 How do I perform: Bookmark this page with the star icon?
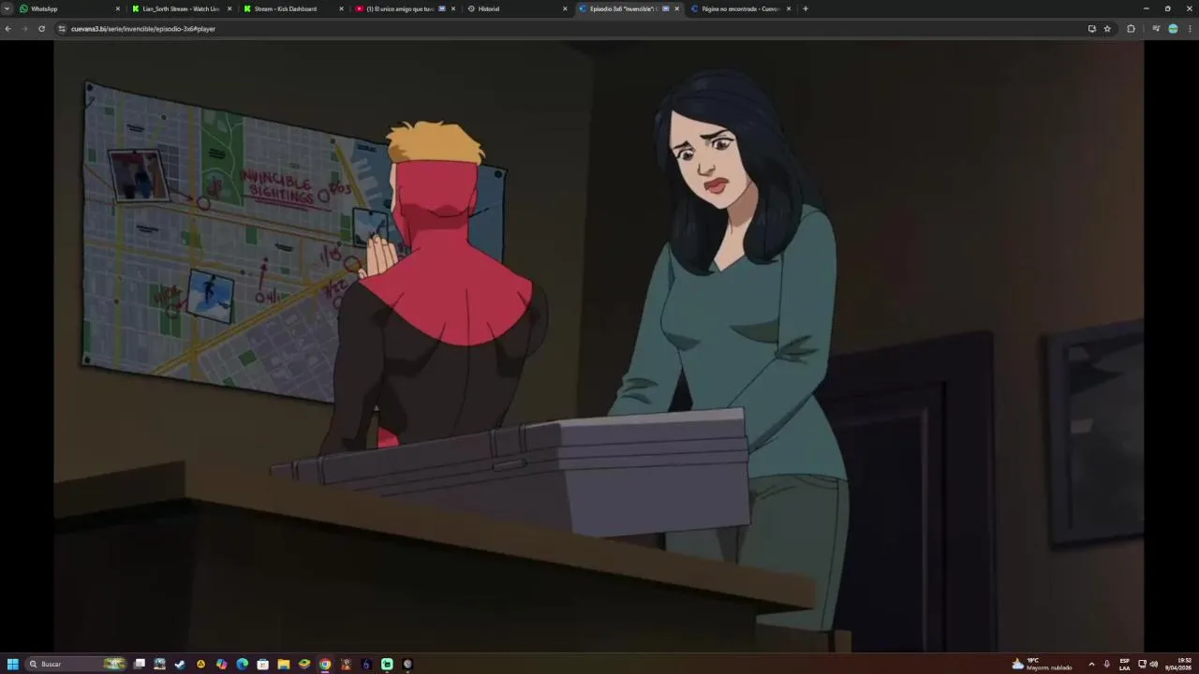[1107, 29]
